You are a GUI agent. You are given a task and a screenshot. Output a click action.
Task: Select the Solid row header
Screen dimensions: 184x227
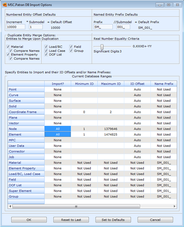click(26, 106)
